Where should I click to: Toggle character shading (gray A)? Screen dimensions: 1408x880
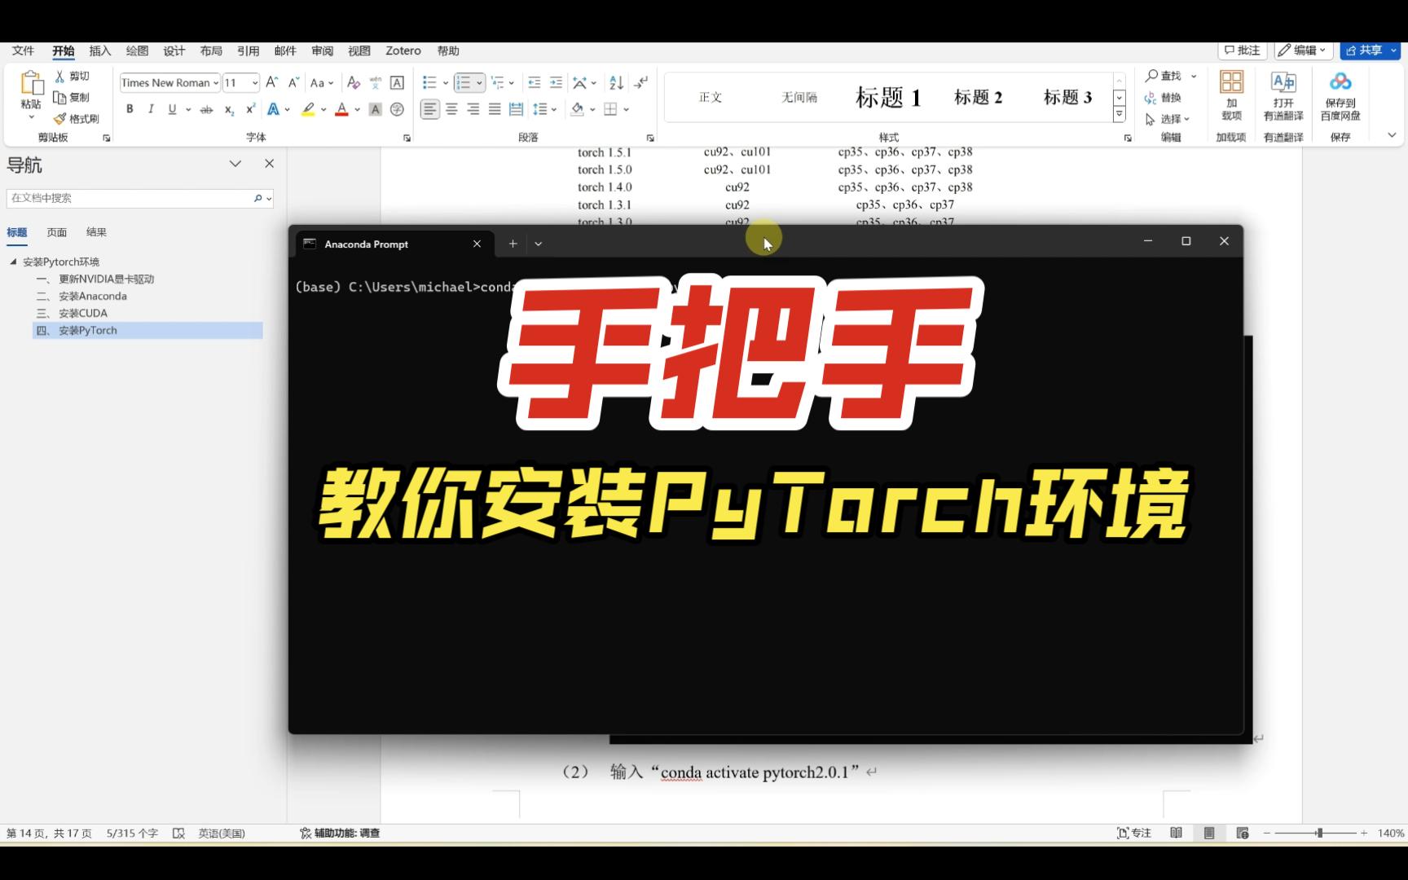click(376, 109)
